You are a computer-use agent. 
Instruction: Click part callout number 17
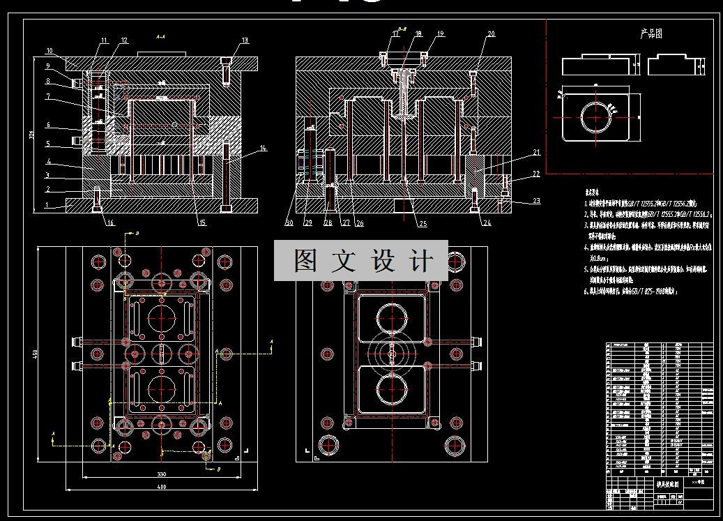pyautogui.click(x=396, y=33)
